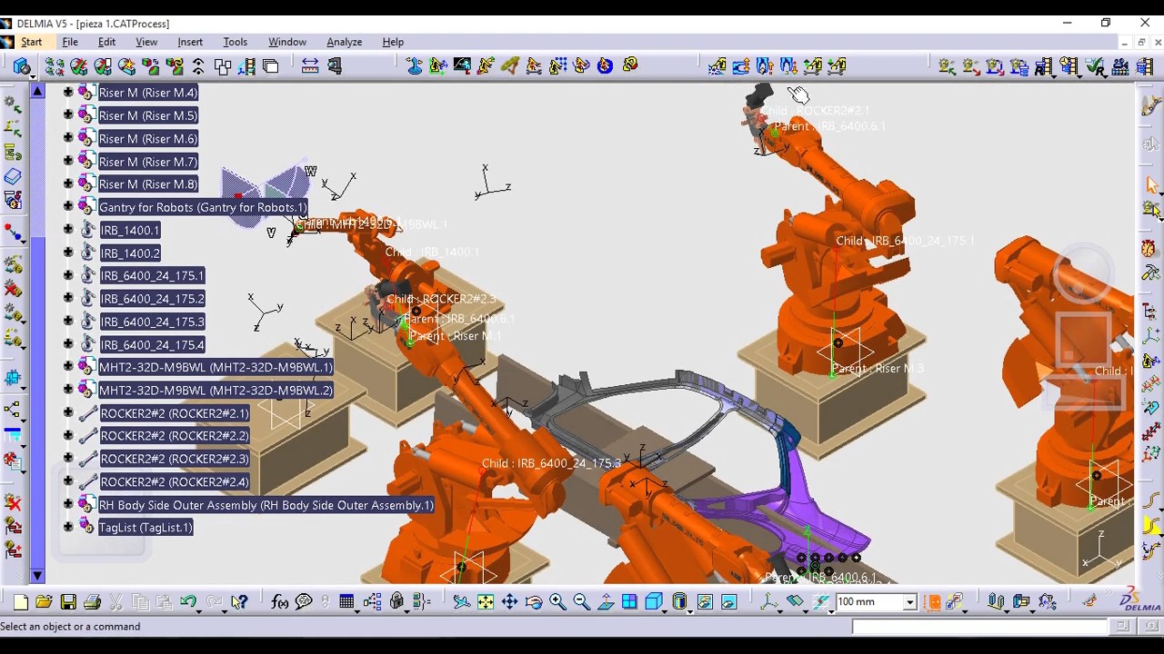The width and height of the screenshot is (1164, 654).
Task: Open the View menu
Action: (x=146, y=42)
